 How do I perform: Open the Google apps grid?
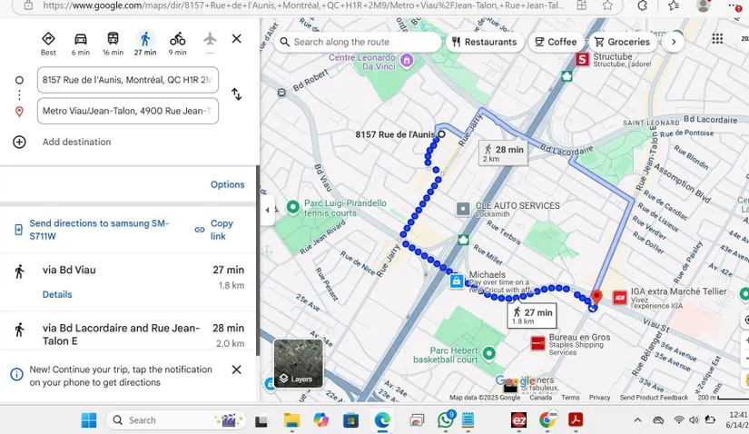coord(717,39)
